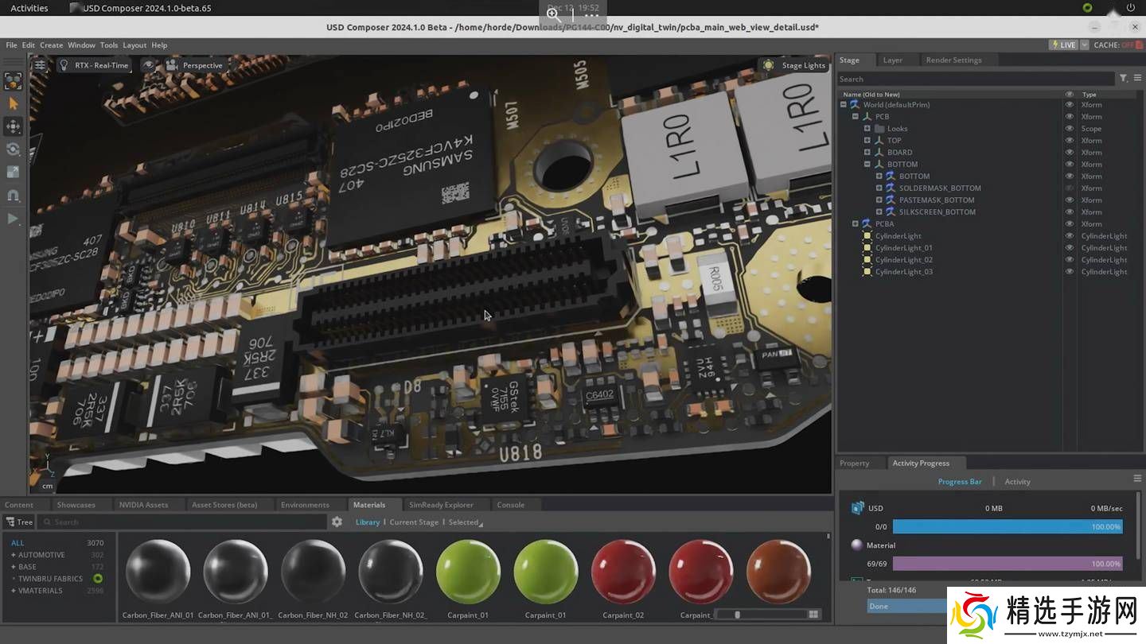
Task: Open viewport settings sliders icon
Action: tap(40, 65)
